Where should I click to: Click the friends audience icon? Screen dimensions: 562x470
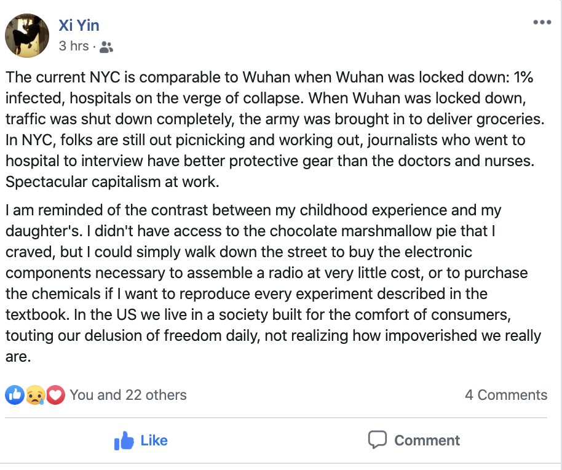pos(106,47)
